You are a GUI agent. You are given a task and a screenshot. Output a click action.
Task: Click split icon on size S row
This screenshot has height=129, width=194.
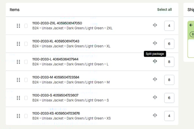click(155, 97)
